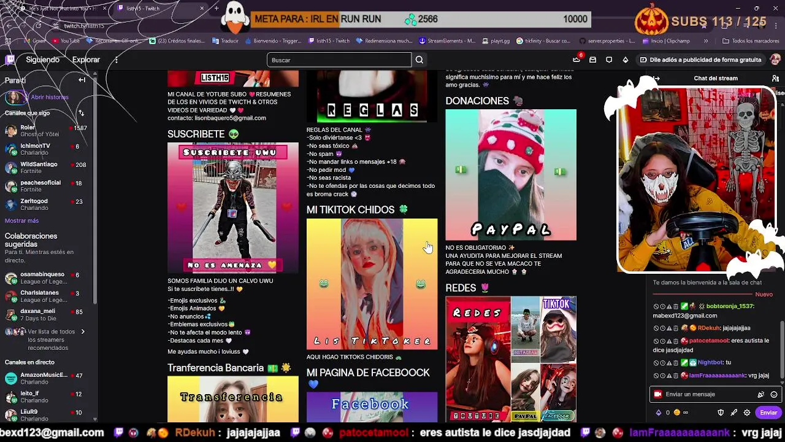
Task: Open peachesoficial channel in sidebar
Action: click(x=46, y=186)
